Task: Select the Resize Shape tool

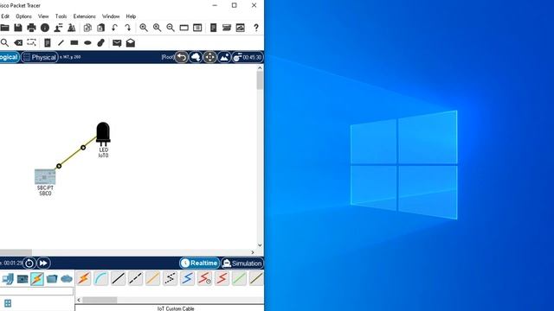Action: click(x=31, y=43)
